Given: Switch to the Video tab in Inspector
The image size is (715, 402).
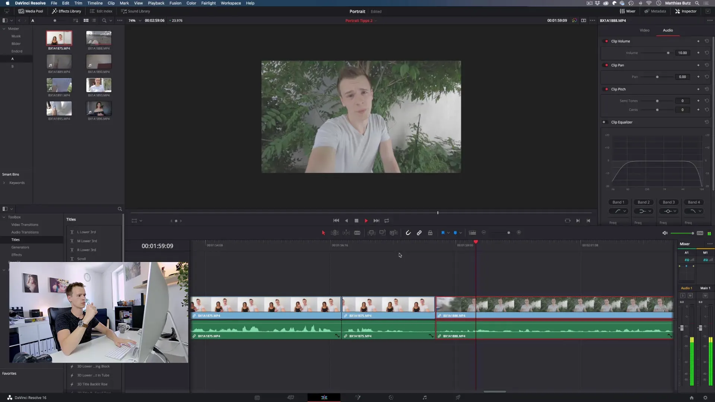Looking at the screenshot, I should click(644, 30).
